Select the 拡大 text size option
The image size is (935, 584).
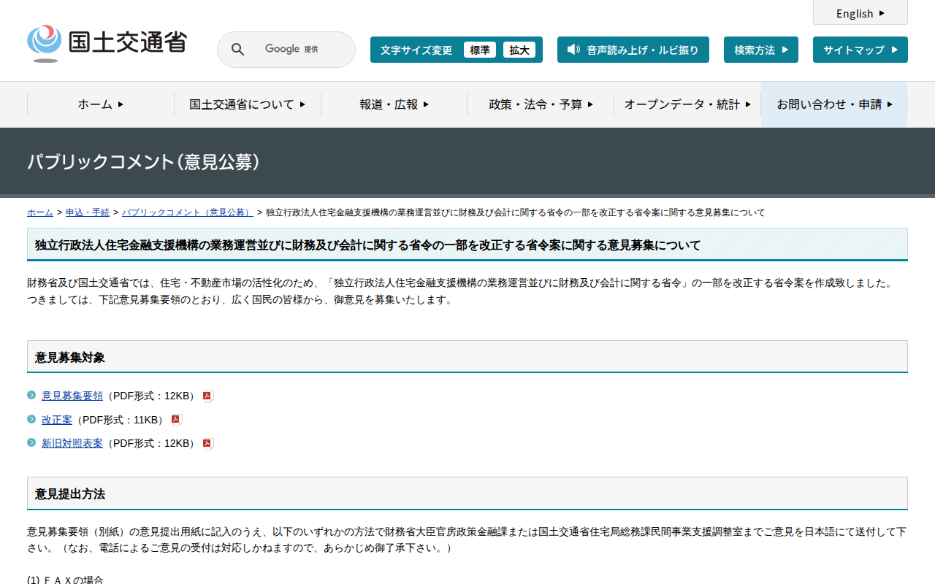point(519,50)
